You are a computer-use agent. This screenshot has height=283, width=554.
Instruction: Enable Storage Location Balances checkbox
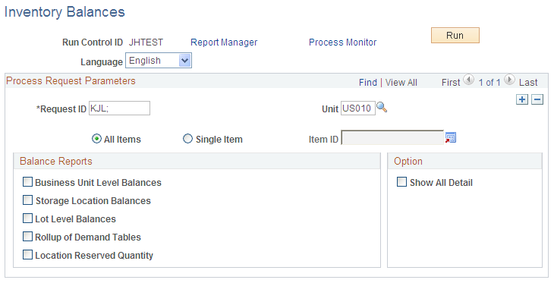pyautogui.click(x=27, y=200)
